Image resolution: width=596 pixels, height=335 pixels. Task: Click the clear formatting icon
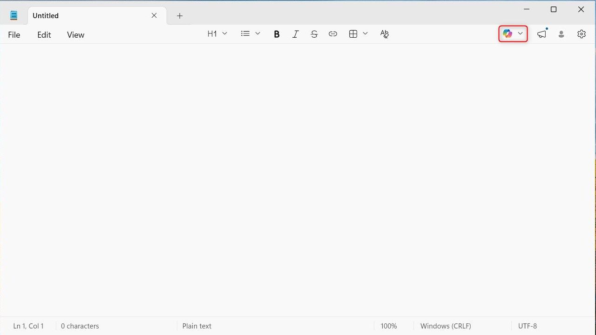[384, 34]
